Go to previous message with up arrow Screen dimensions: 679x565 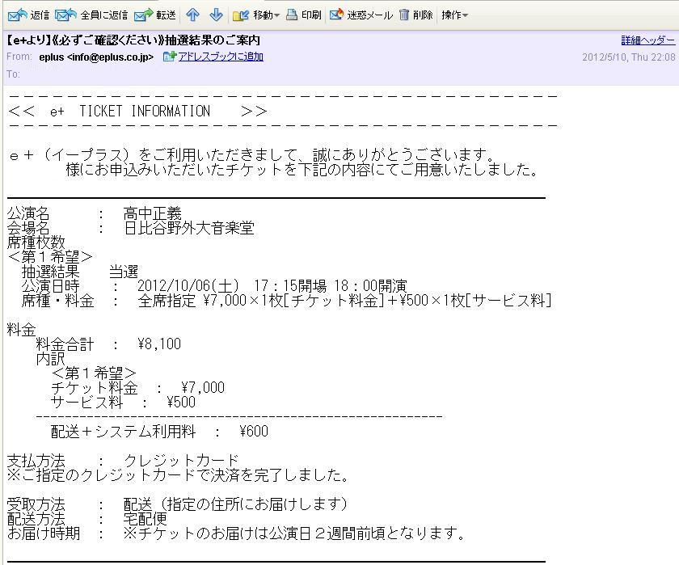(x=192, y=15)
